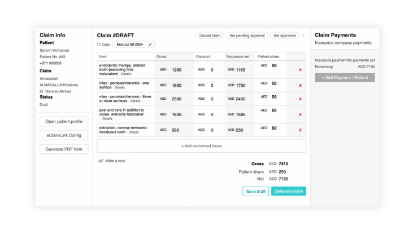Click the total Gross value 7415
This screenshot has height=234, width=417.
(284, 164)
